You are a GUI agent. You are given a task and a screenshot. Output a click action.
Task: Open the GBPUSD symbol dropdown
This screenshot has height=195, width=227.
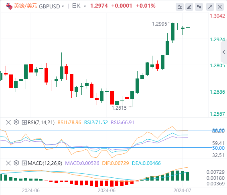(x=63, y=6)
